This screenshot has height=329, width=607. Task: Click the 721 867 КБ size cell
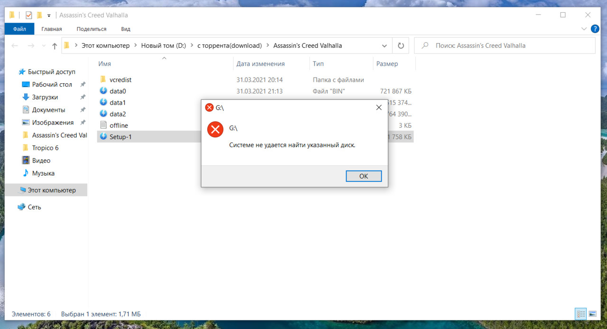pyautogui.click(x=395, y=91)
